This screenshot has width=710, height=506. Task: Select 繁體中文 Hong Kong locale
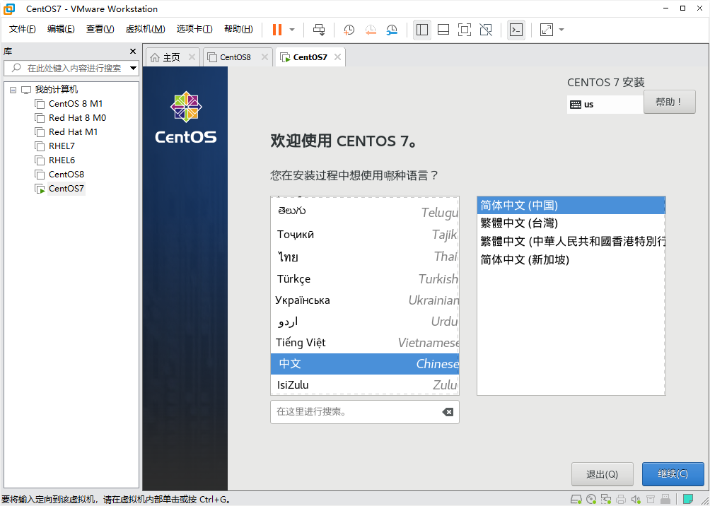coord(571,241)
